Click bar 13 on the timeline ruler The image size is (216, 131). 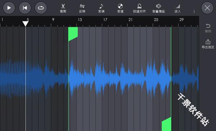pyautogui.click(x=80, y=20)
